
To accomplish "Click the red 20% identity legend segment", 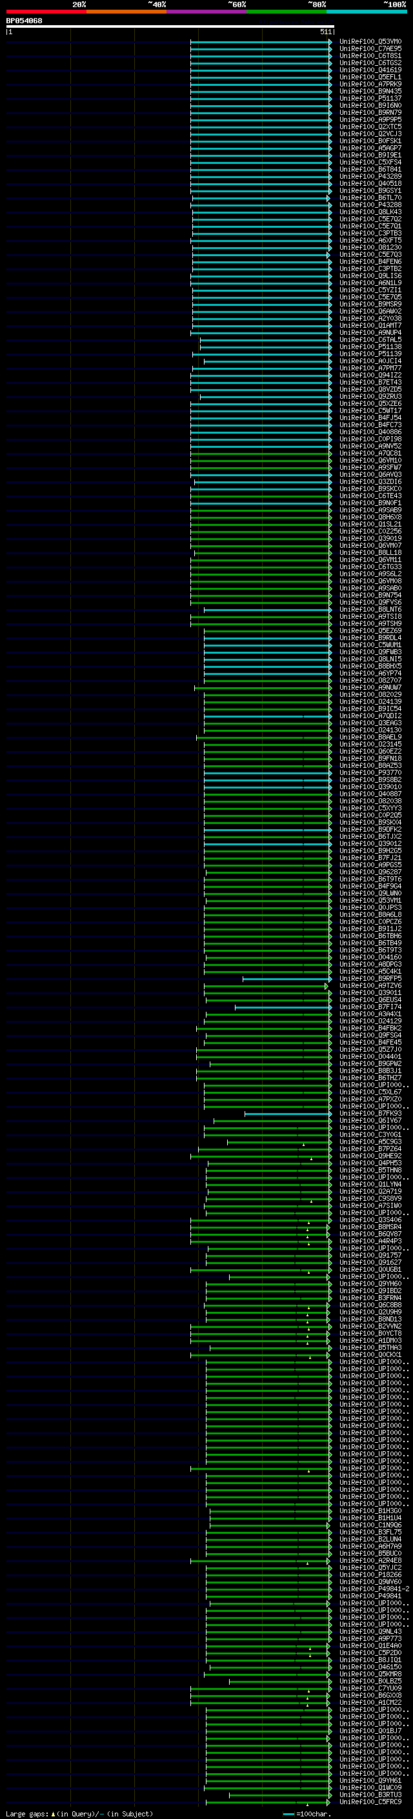I will click(x=46, y=12).
